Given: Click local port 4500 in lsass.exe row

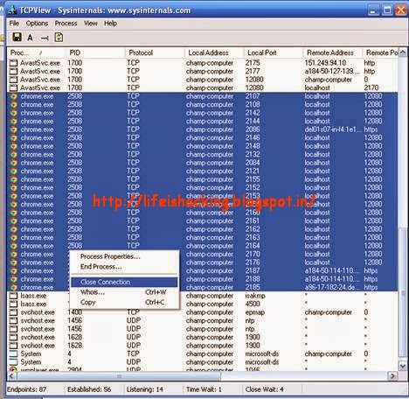Looking at the screenshot, I should tap(253, 304).
